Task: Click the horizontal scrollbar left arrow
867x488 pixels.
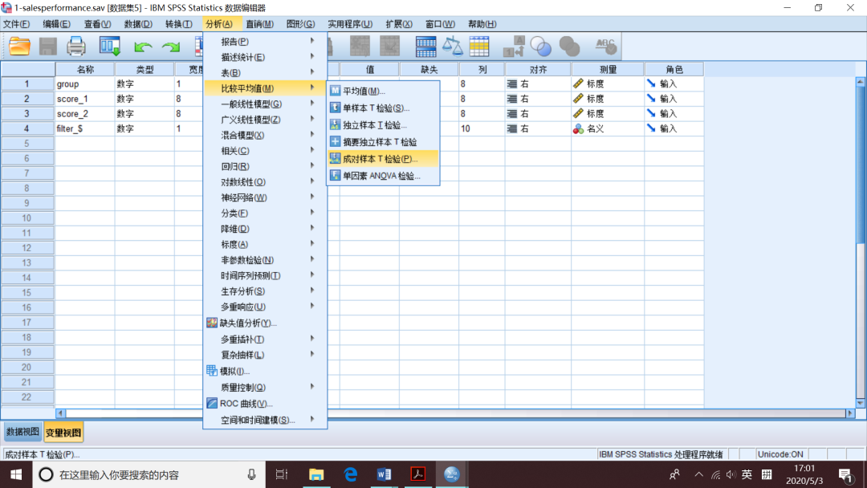Action: (x=60, y=413)
